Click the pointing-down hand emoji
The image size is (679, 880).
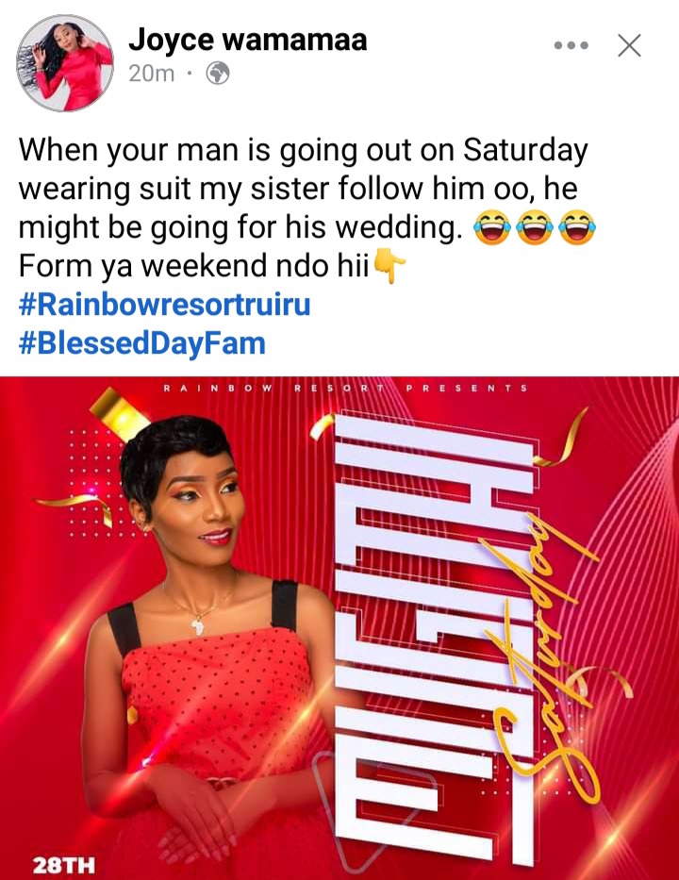[389, 265]
